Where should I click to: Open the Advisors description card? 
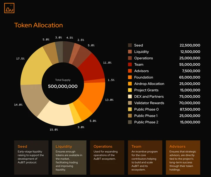(x=183, y=157)
